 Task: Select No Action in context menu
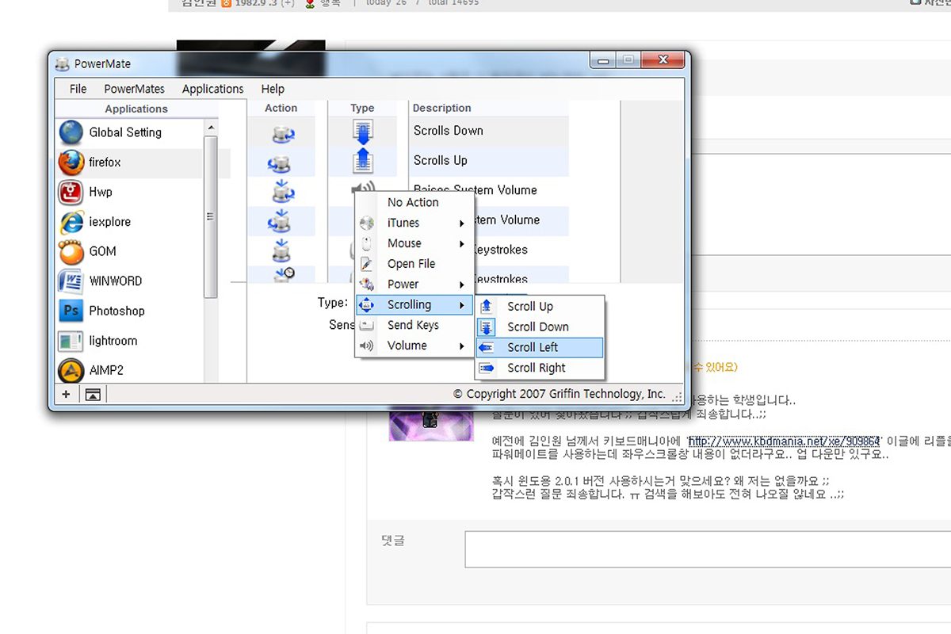414,202
